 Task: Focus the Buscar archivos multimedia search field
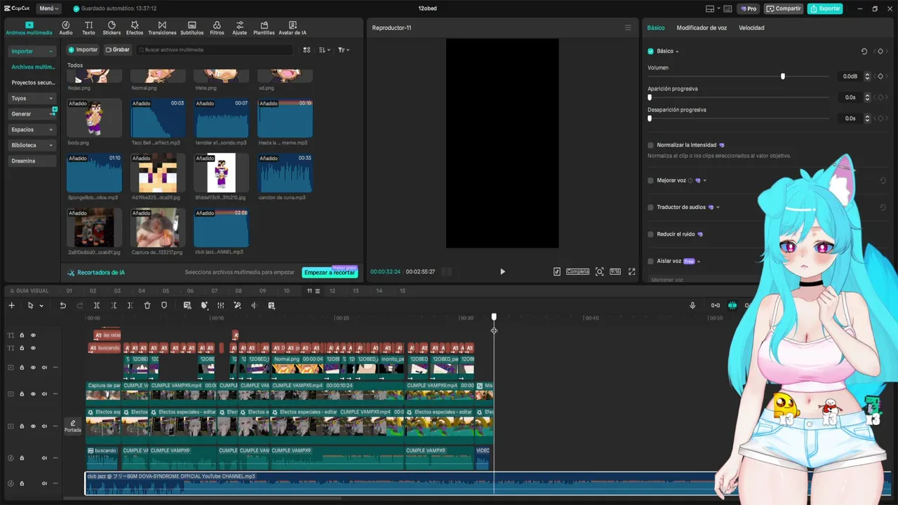click(214, 50)
